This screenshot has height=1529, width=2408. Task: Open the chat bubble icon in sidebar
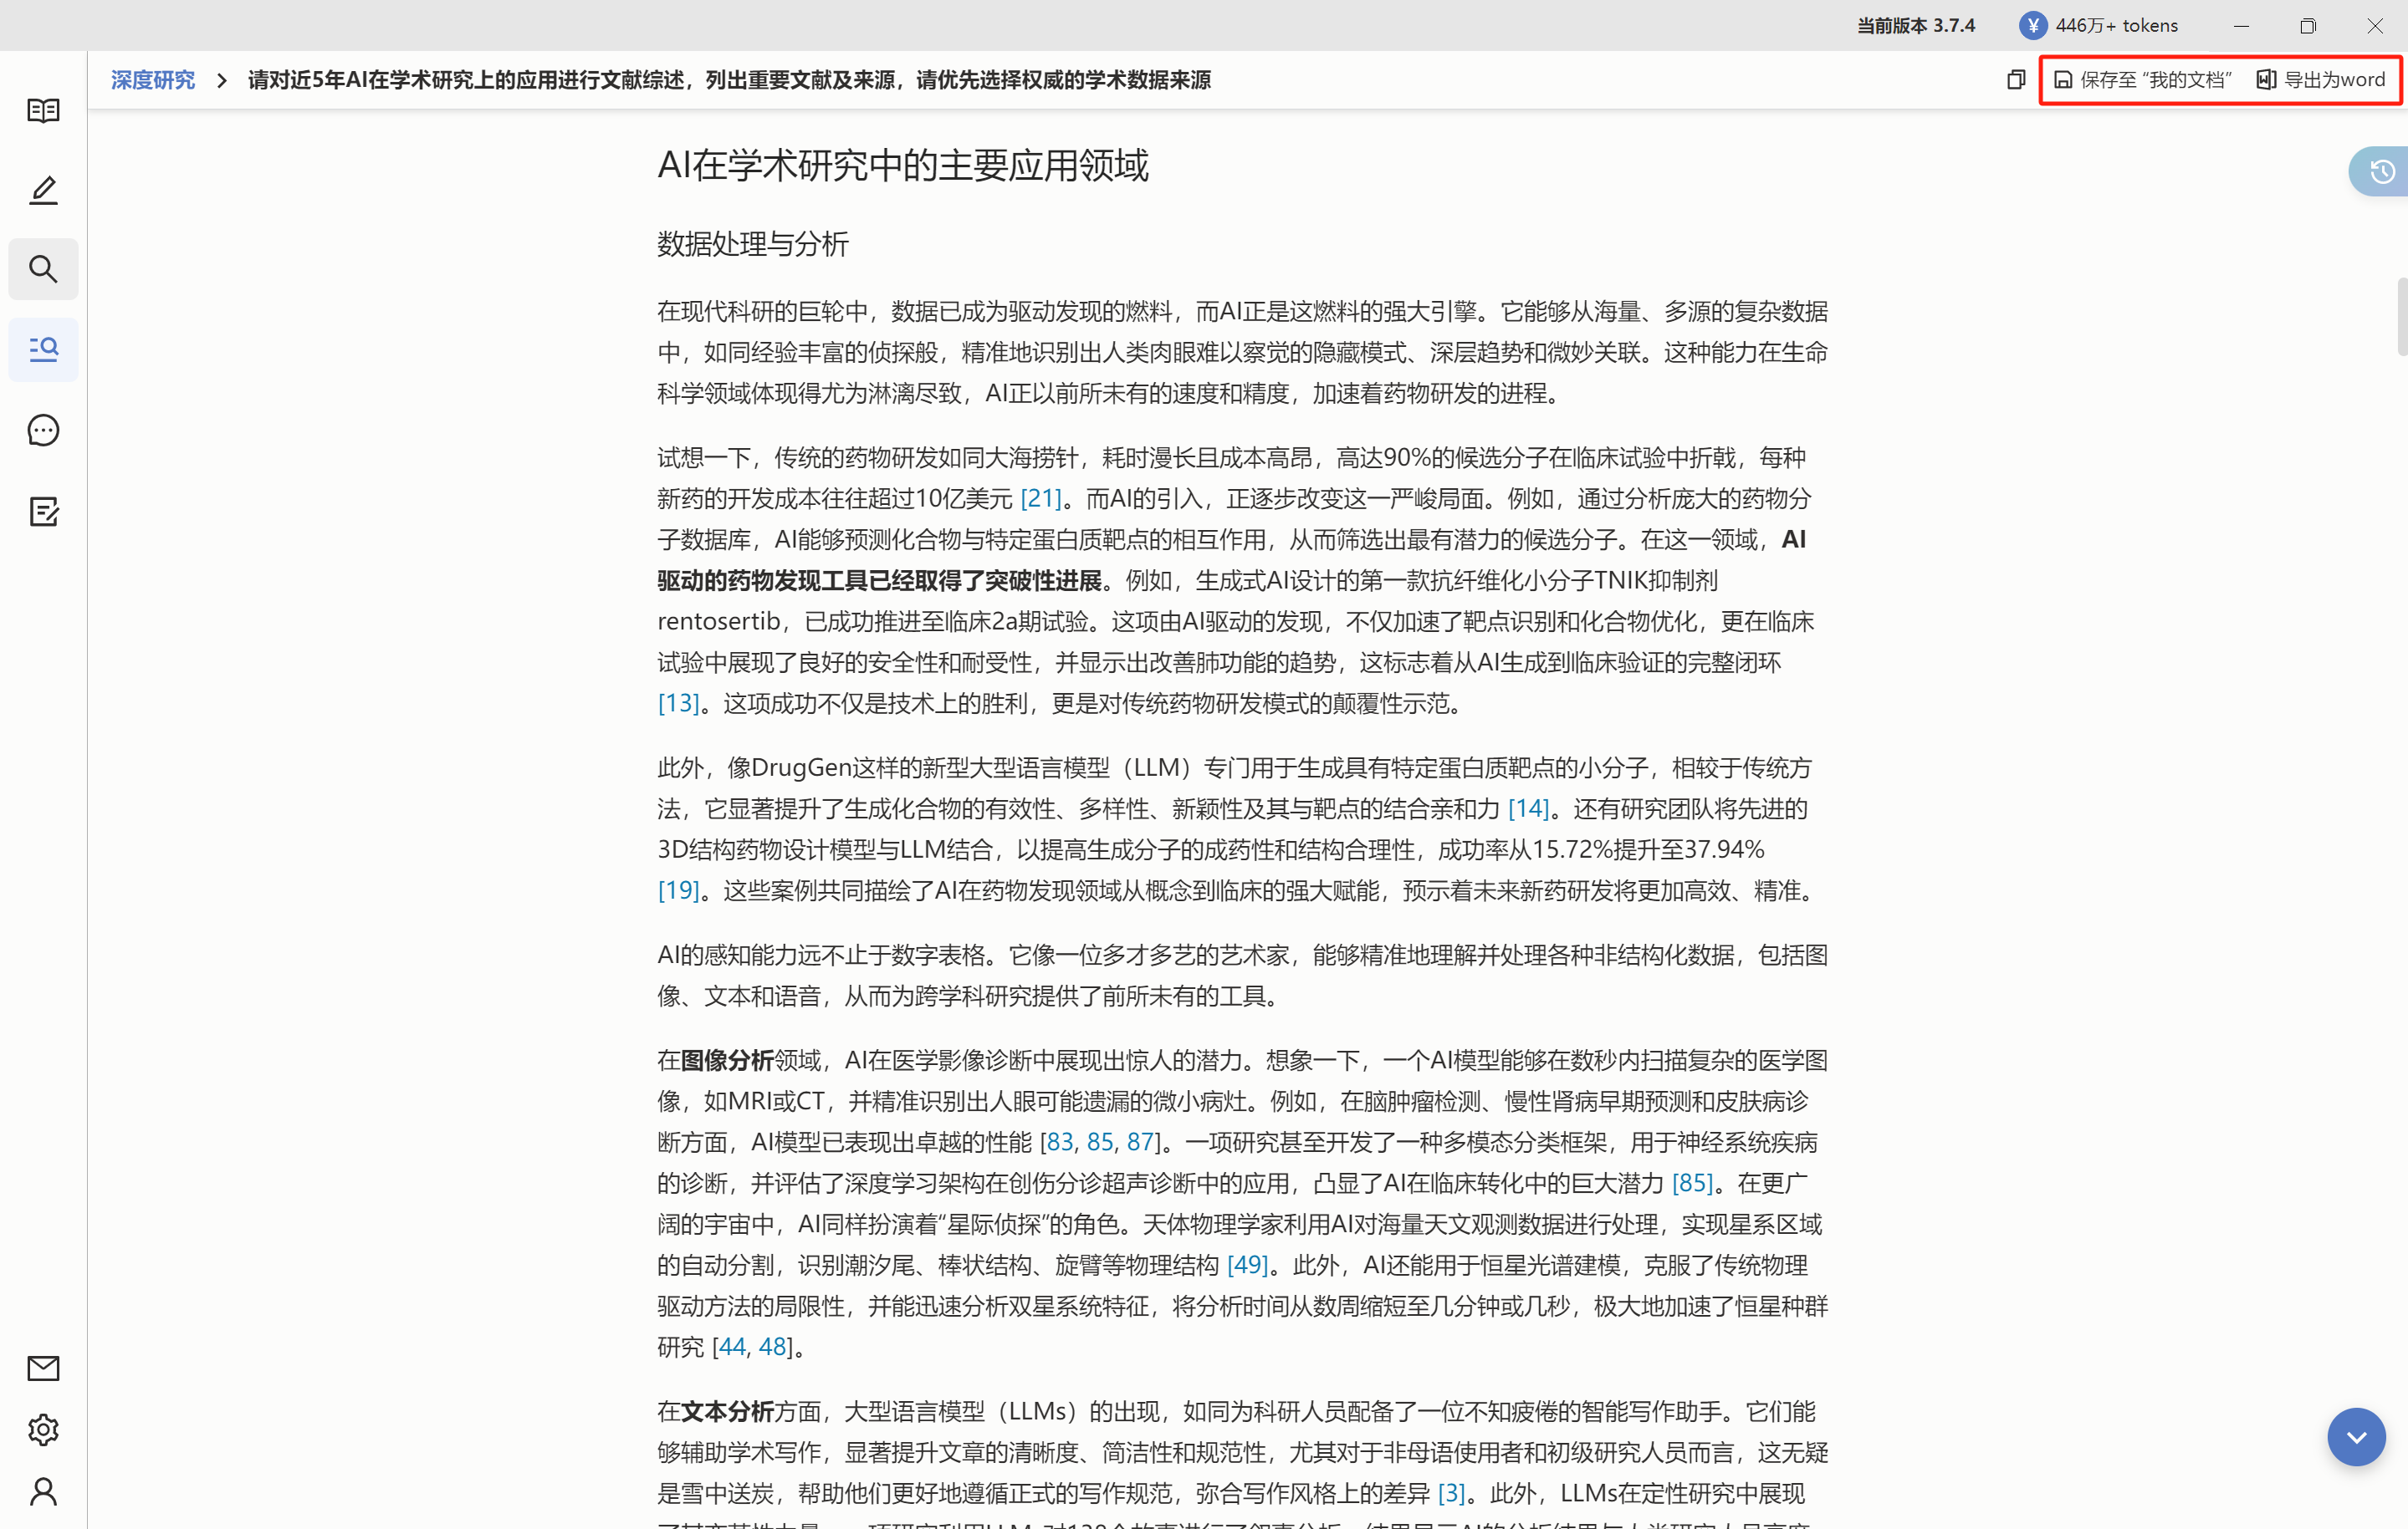(43, 430)
